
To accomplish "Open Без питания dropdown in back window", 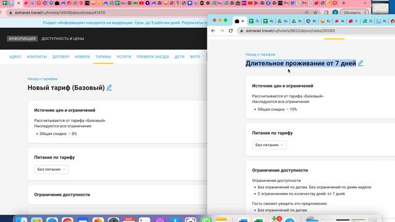I will (x=51, y=170).
